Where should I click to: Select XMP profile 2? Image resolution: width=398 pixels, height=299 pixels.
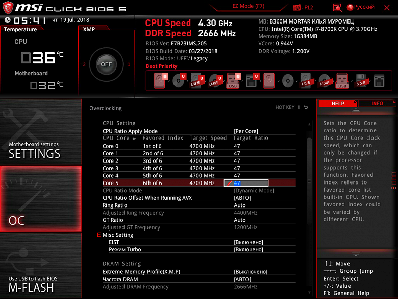84,64
